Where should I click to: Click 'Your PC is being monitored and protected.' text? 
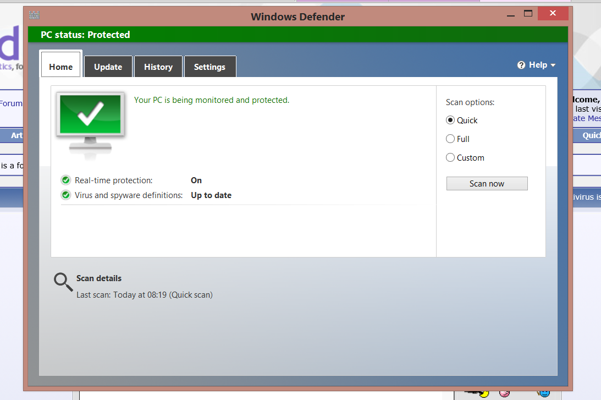[x=212, y=100]
